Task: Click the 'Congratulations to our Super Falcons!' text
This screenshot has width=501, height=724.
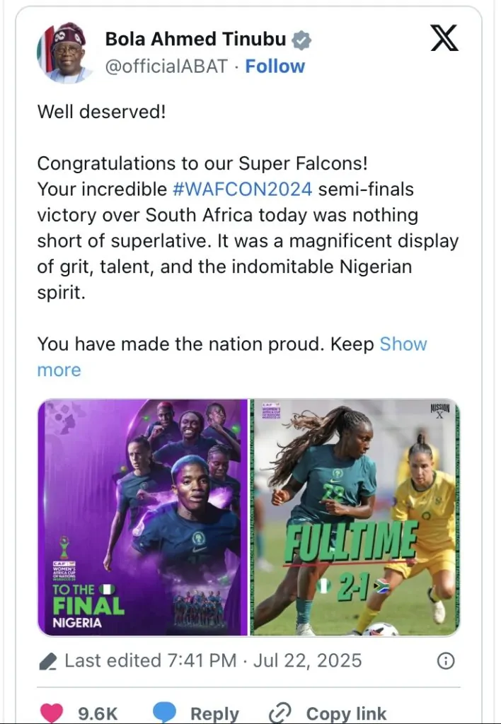Action: click(x=202, y=163)
